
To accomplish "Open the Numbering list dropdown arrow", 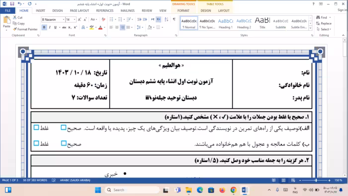I will (x=124, y=19).
